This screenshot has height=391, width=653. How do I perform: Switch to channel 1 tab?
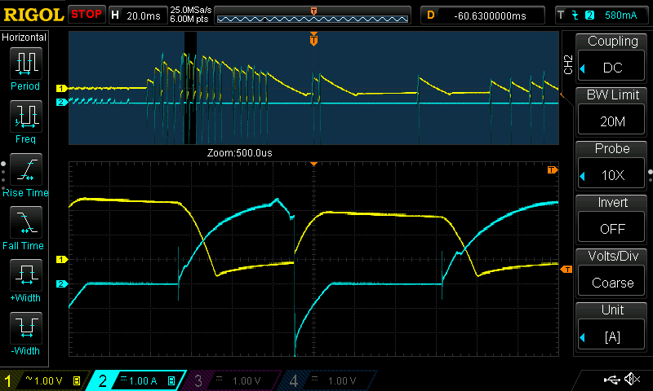[42, 380]
